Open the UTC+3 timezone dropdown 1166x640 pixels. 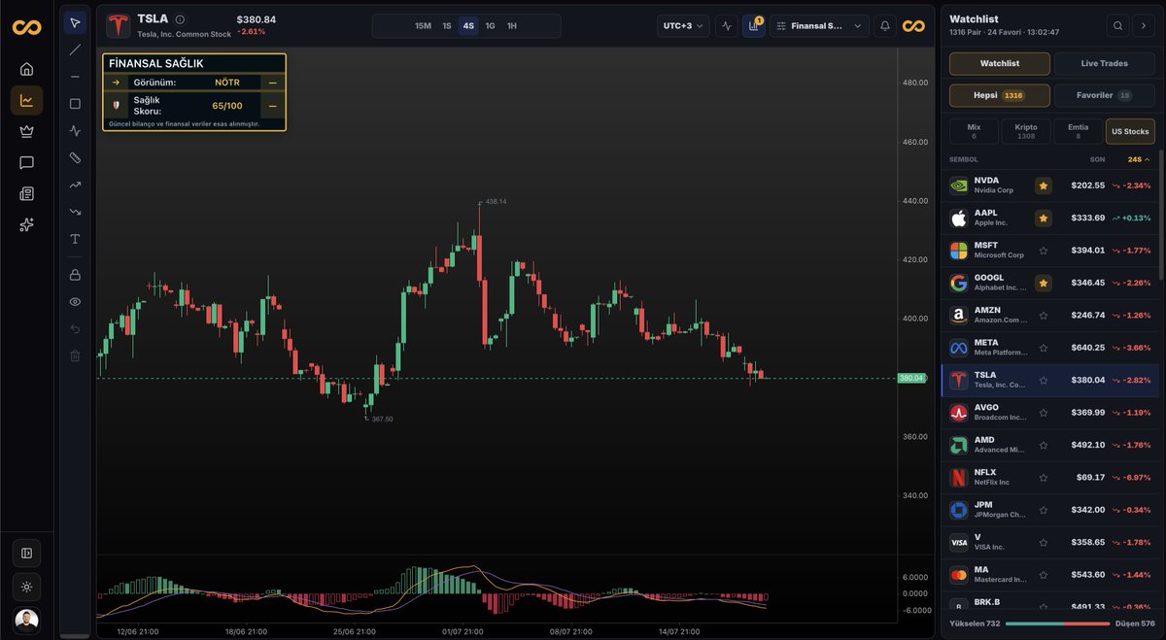coord(683,26)
